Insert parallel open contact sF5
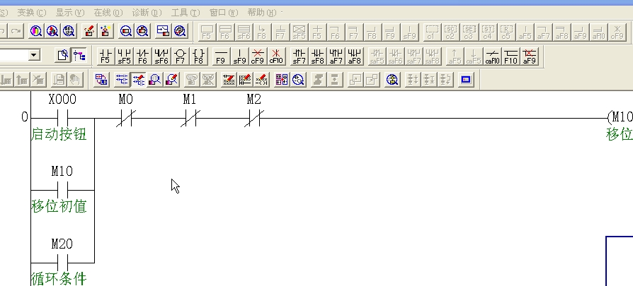This screenshot has height=286, width=633. pos(124,56)
